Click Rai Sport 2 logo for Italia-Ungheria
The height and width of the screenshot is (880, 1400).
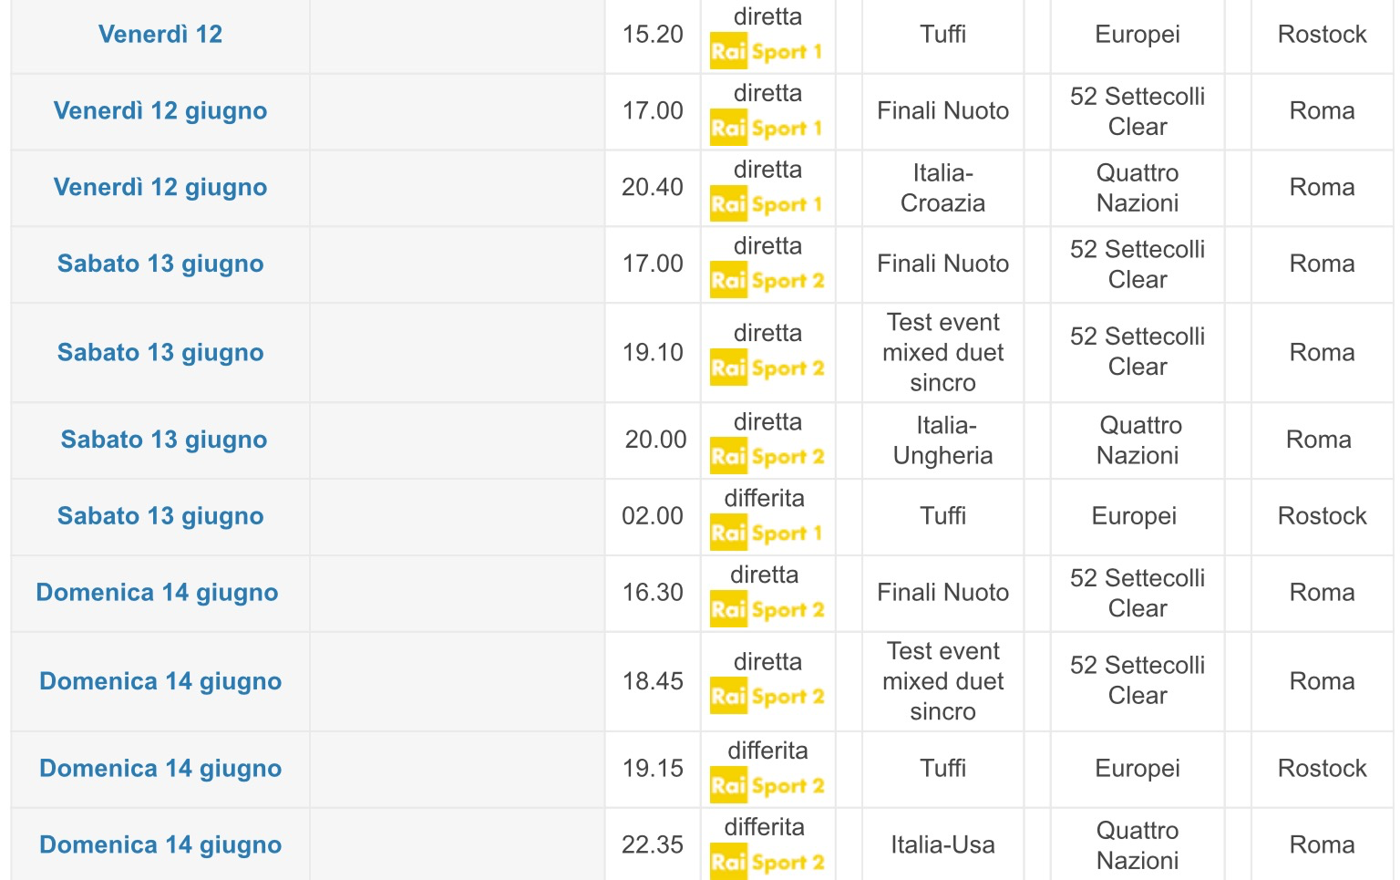pyautogui.click(x=767, y=457)
